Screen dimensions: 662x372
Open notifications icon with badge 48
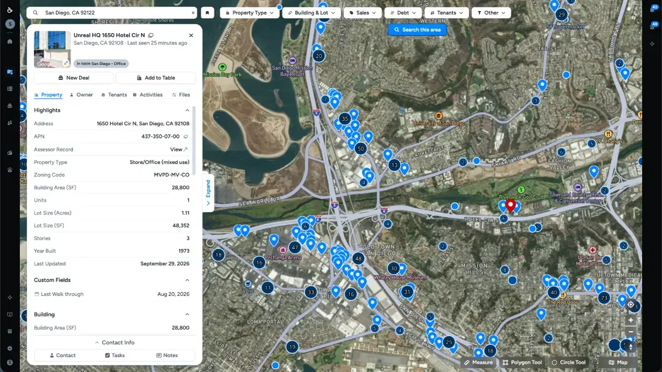coord(652,26)
